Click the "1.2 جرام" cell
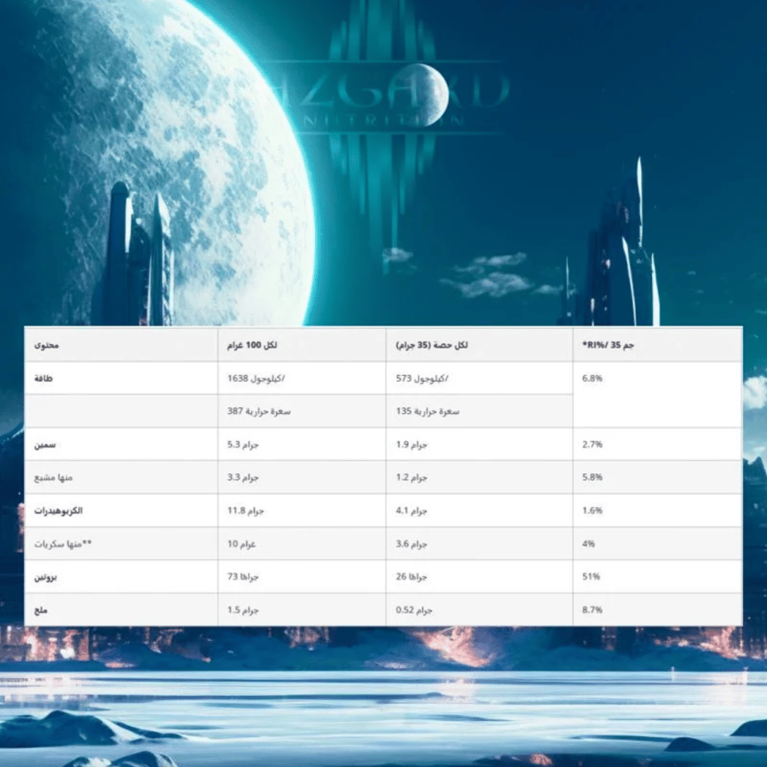Image resolution: width=767 pixels, height=767 pixels. 412,477
